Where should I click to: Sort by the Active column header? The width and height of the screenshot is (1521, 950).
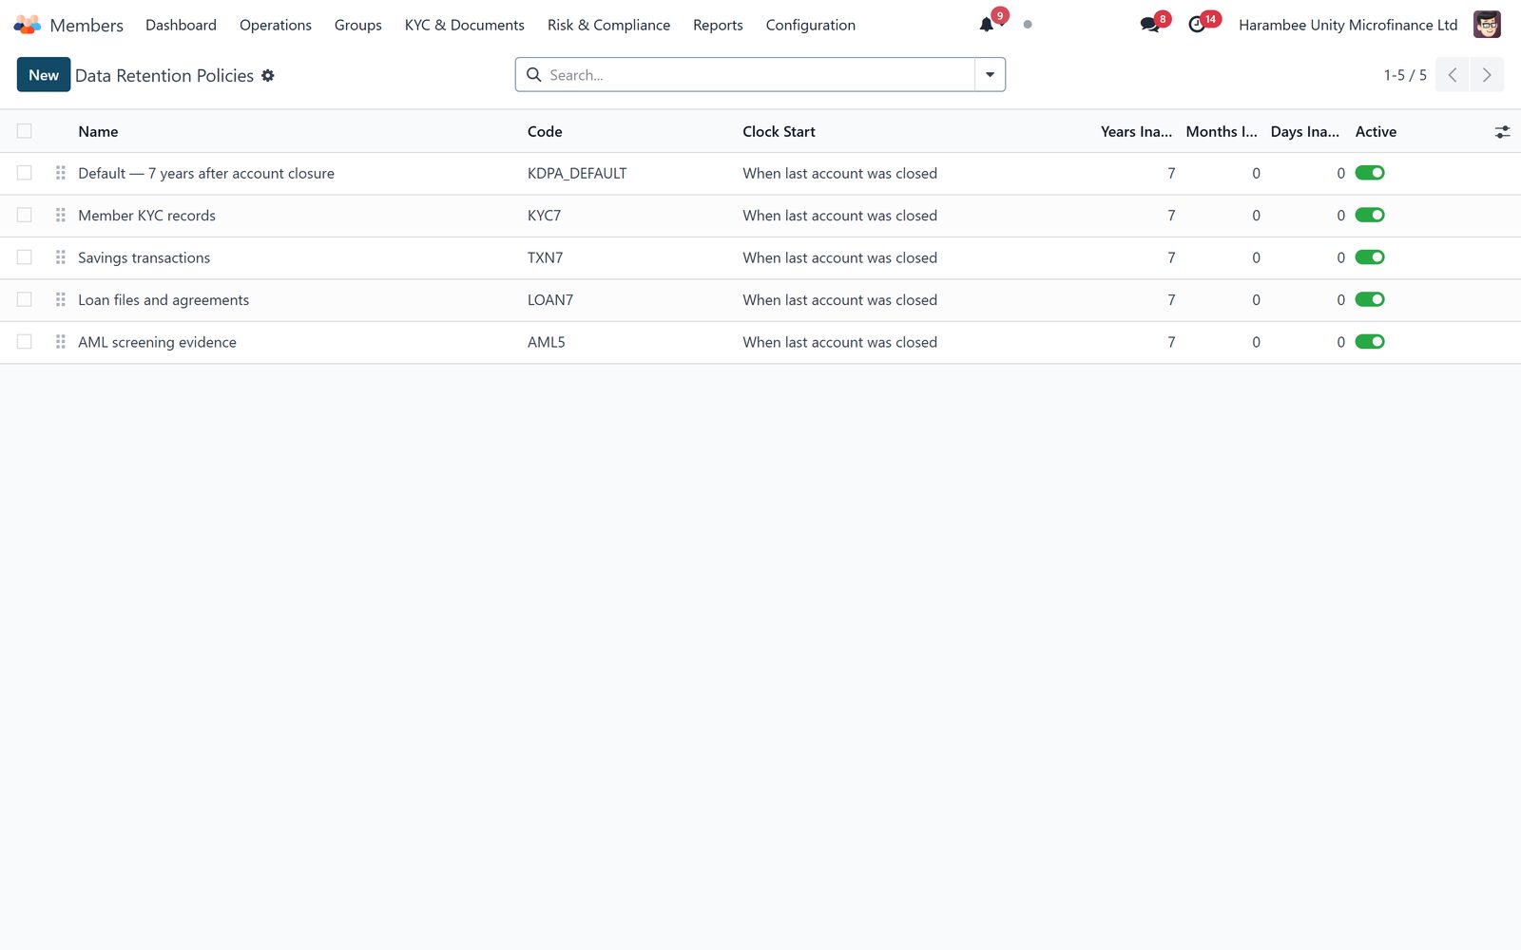(x=1376, y=132)
